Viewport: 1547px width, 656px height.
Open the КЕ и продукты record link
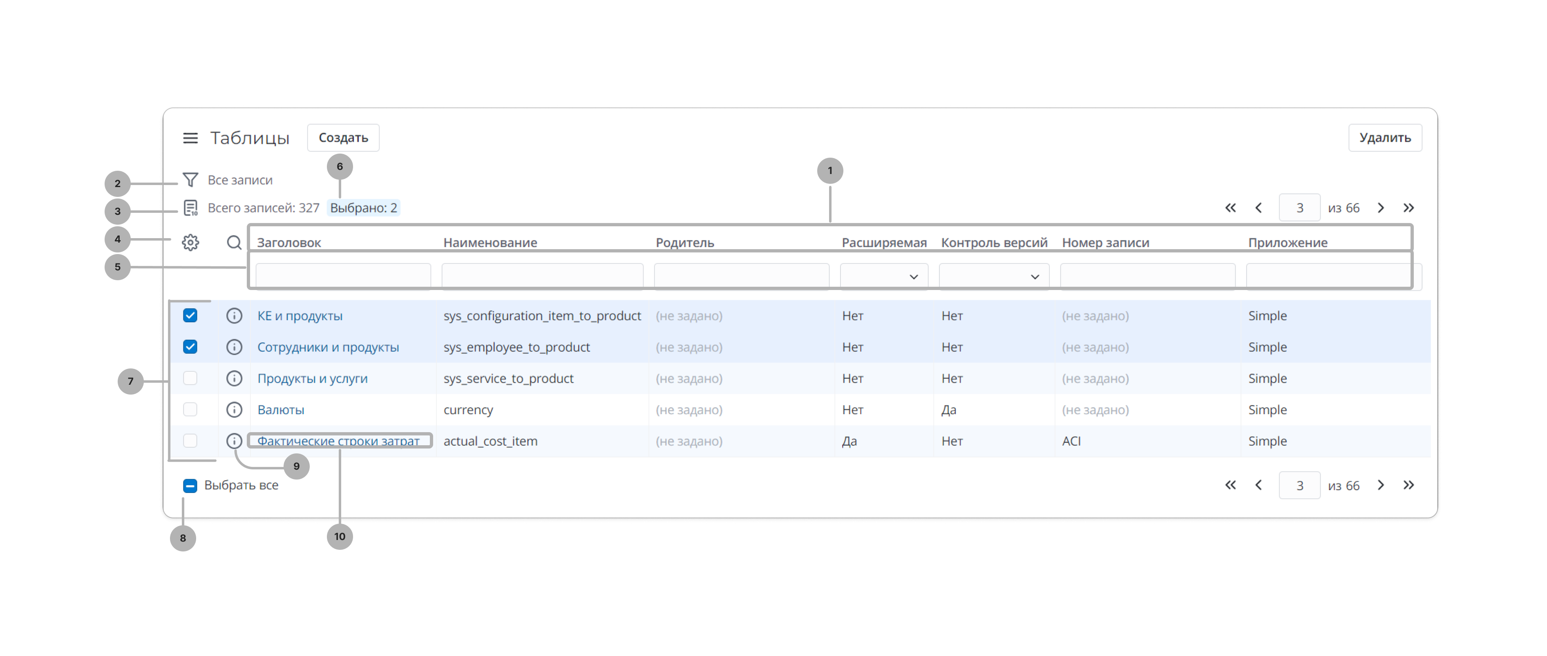tap(300, 316)
